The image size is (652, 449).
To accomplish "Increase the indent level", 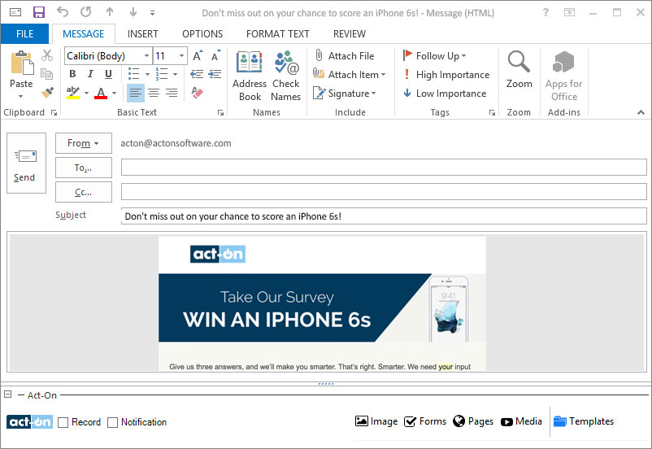I will [215, 74].
